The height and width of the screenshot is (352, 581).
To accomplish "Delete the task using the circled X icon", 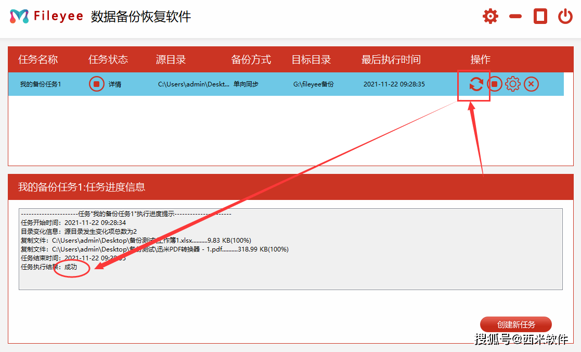I will point(531,84).
